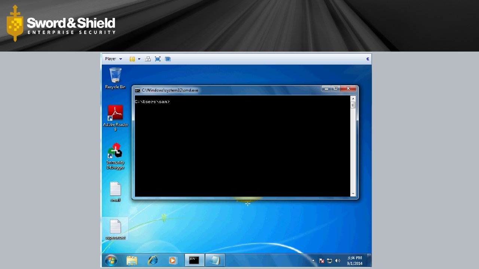Click the C:\Users\sam> prompt line

152,102
